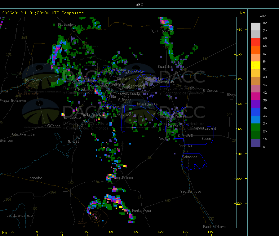The width and height of the screenshot is (279, 236).
Task: Click the Punta_Agua map label
Action: click(141, 211)
